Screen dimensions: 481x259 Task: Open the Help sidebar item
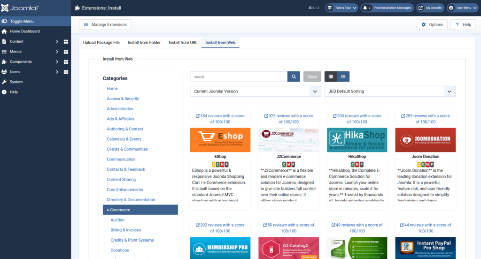[35, 92]
